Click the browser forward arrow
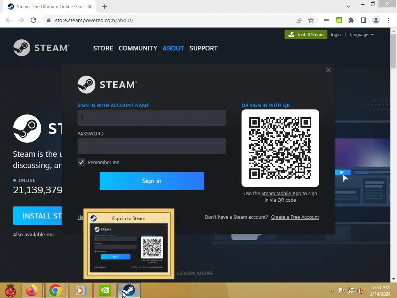The height and width of the screenshot is (298, 397). (21, 20)
